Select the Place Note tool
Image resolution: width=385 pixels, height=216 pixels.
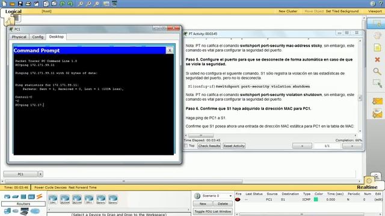(x=377, y=47)
